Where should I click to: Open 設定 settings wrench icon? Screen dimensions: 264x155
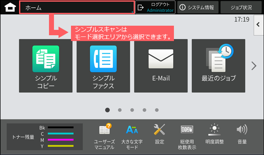coord(159,134)
